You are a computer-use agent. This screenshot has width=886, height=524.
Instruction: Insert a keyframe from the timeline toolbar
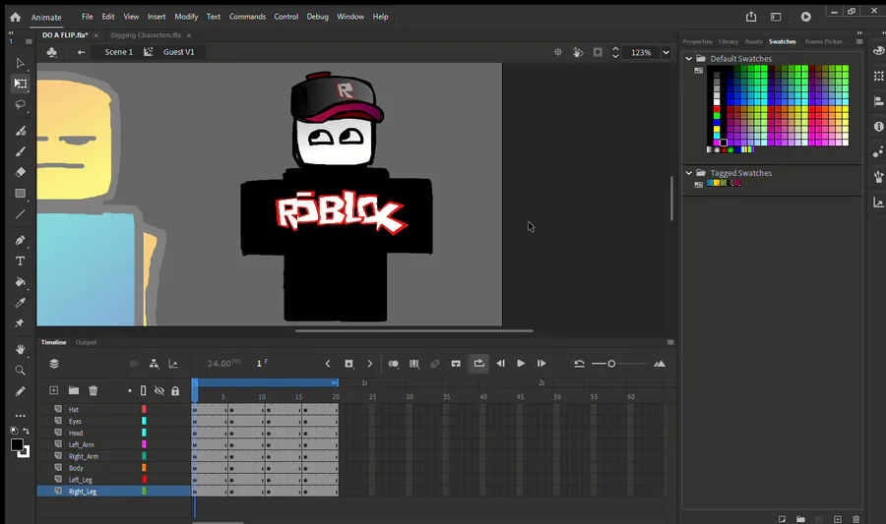(x=348, y=364)
